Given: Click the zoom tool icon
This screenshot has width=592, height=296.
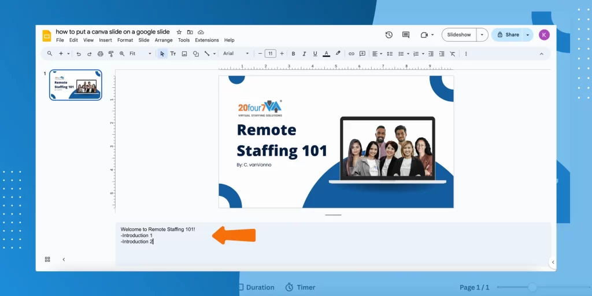Looking at the screenshot, I should click(x=122, y=54).
